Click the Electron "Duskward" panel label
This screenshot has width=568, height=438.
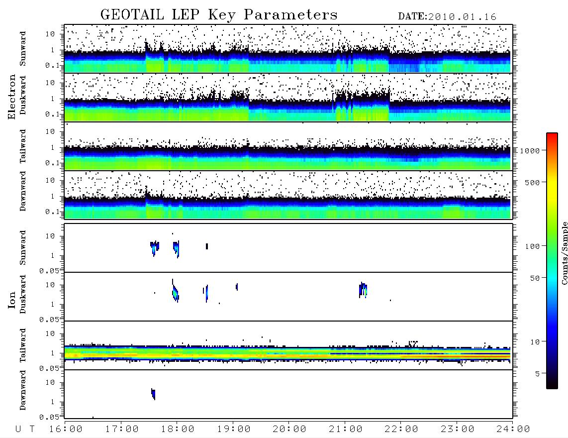(x=23, y=95)
